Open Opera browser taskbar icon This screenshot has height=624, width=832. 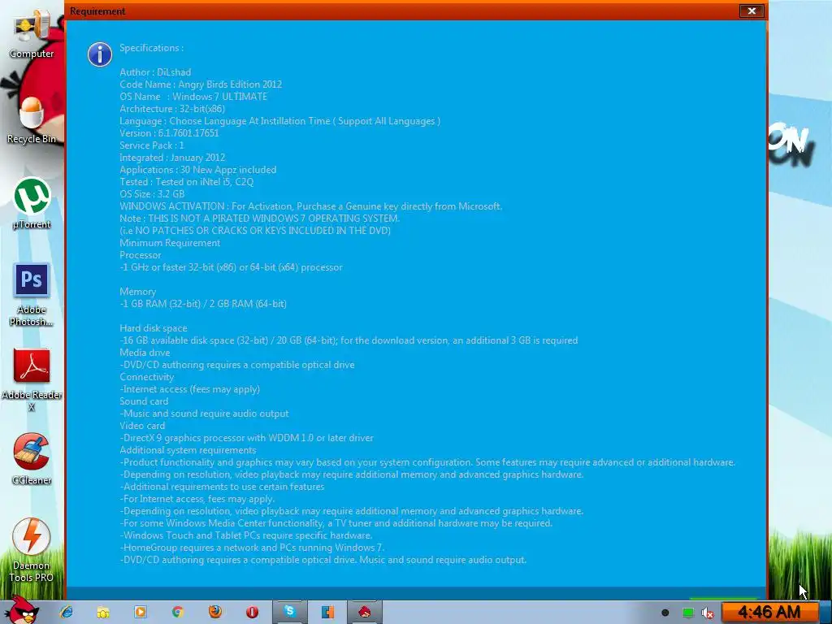click(252, 612)
